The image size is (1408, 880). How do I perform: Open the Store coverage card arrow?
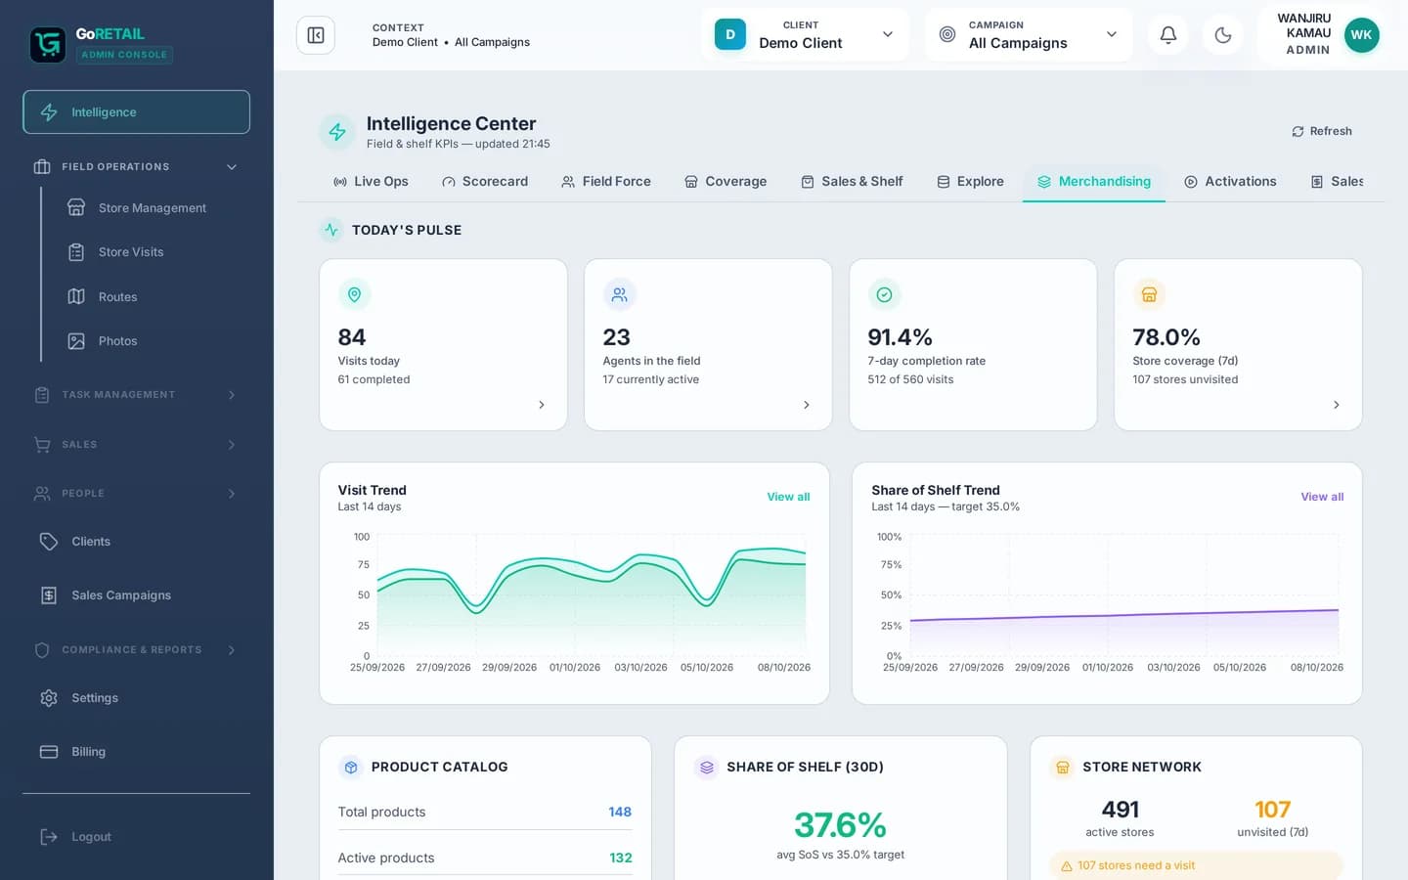(x=1337, y=405)
